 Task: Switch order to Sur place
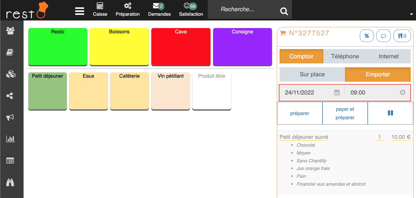312,74
